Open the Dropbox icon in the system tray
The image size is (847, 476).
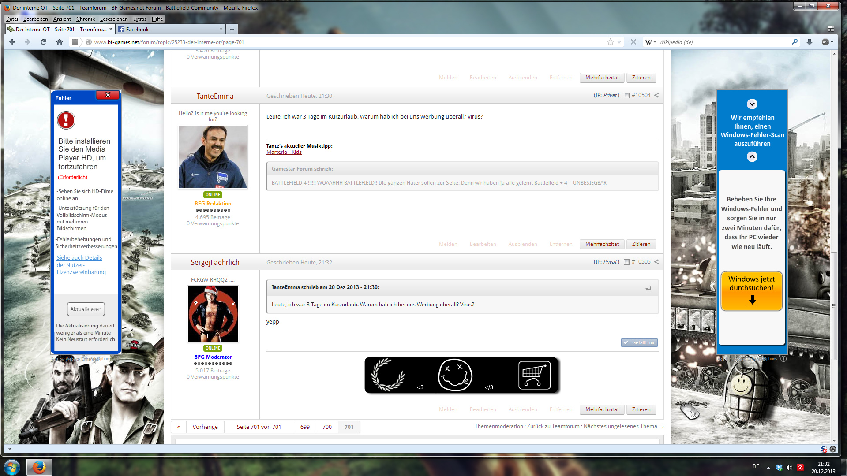(779, 467)
